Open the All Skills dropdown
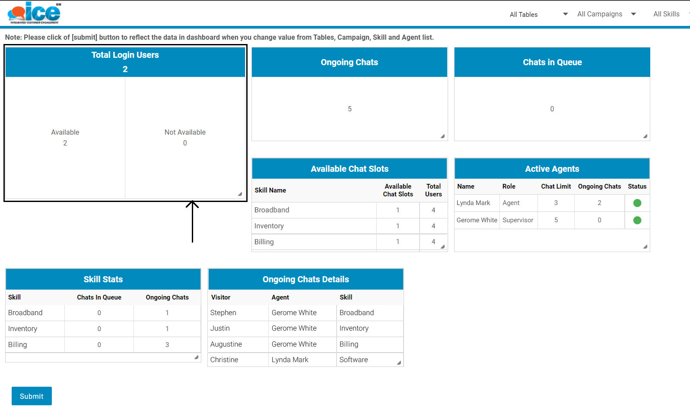This screenshot has width=690, height=407. (x=669, y=14)
